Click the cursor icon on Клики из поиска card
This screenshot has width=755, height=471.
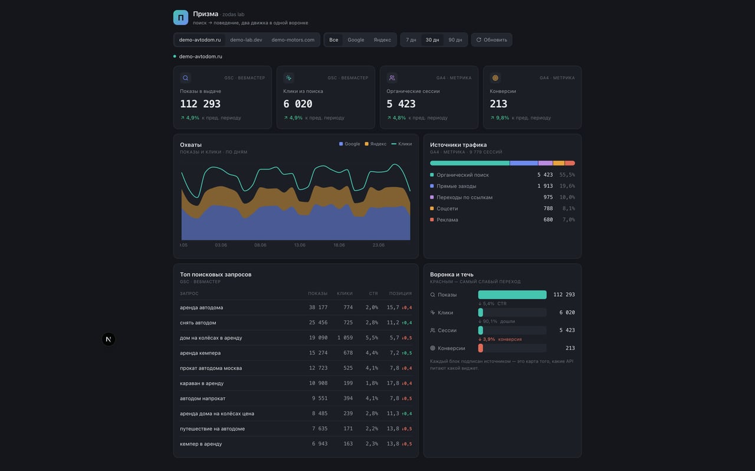click(x=288, y=78)
